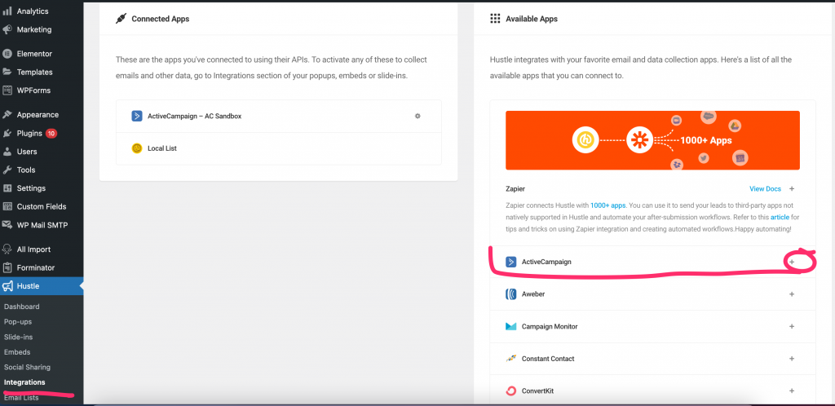
Task: Click the Connected Apps plug icon
Action: pos(121,19)
